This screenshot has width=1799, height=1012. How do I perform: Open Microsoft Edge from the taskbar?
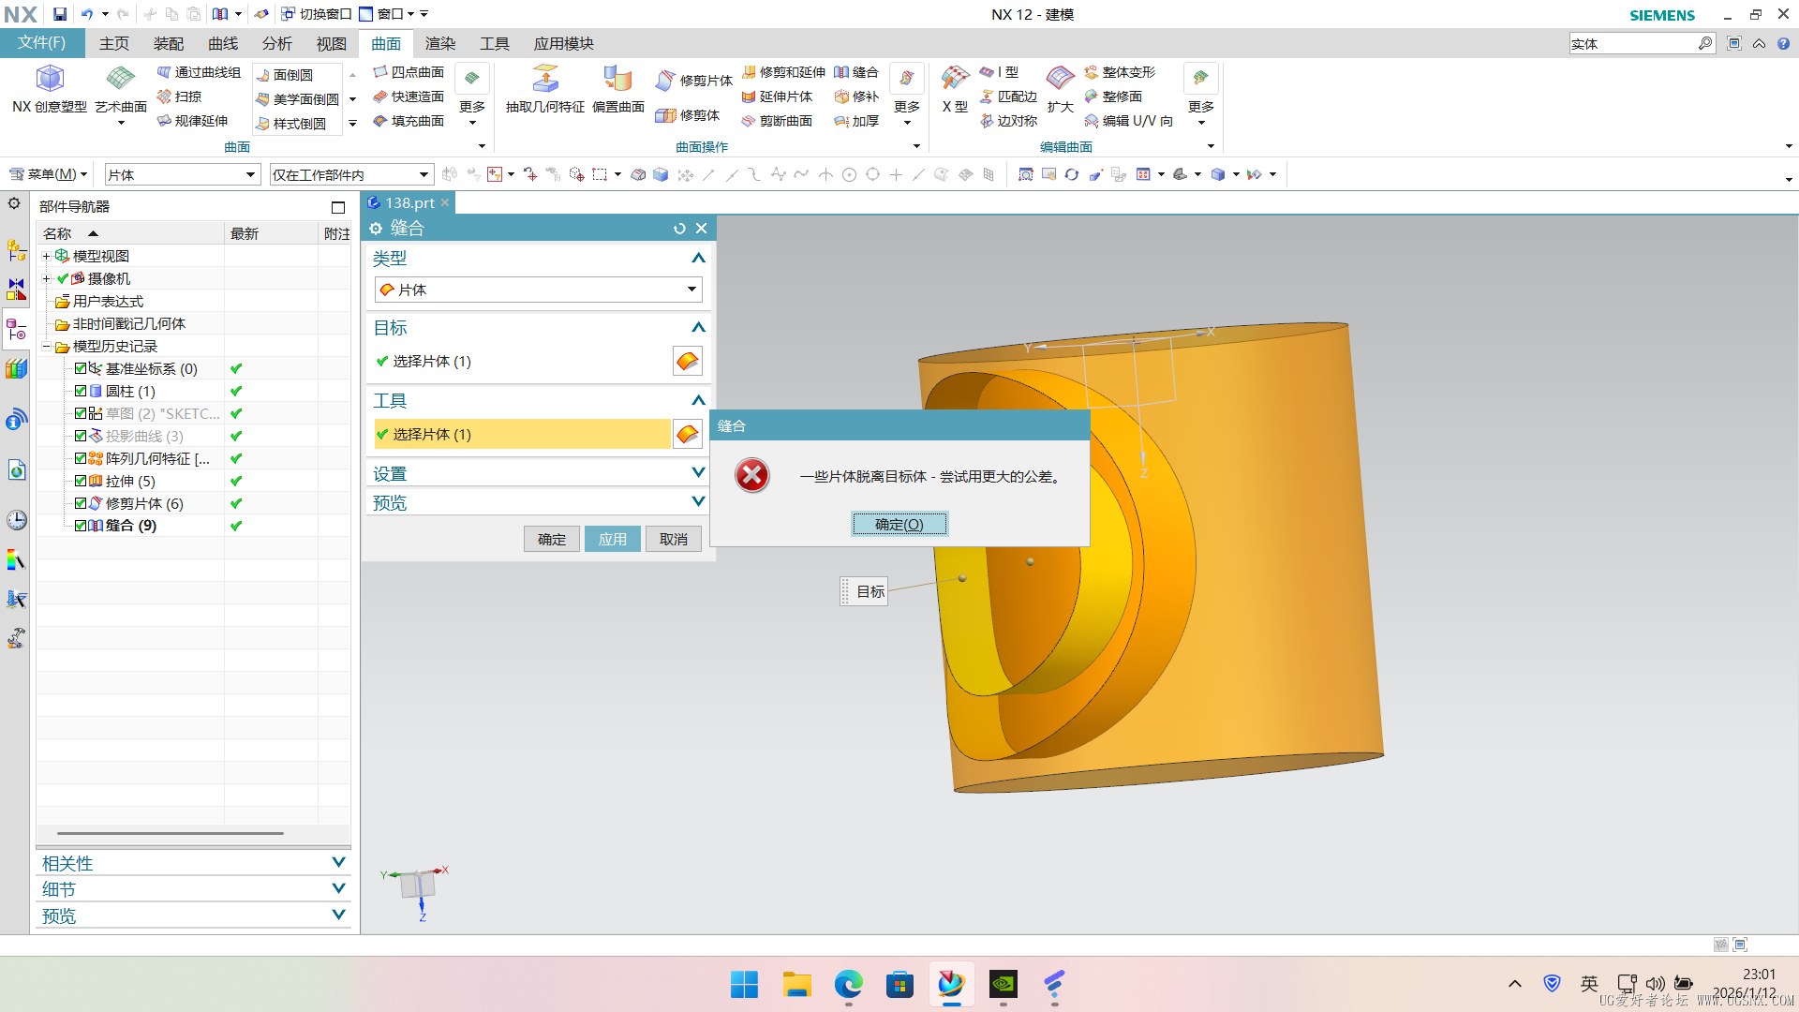[x=848, y=985]
